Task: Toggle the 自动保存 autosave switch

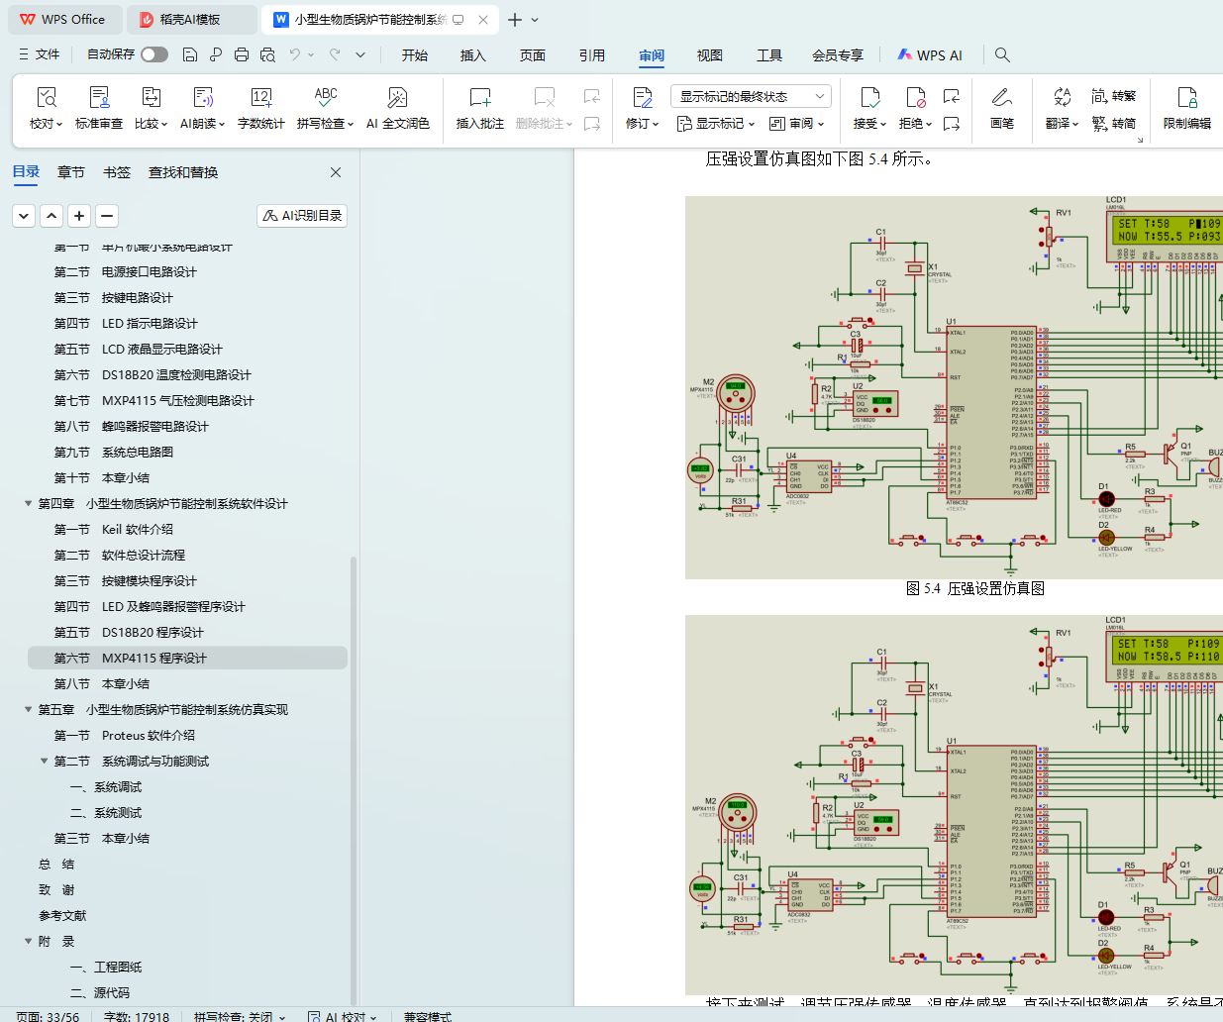Action: pos(153,54)
